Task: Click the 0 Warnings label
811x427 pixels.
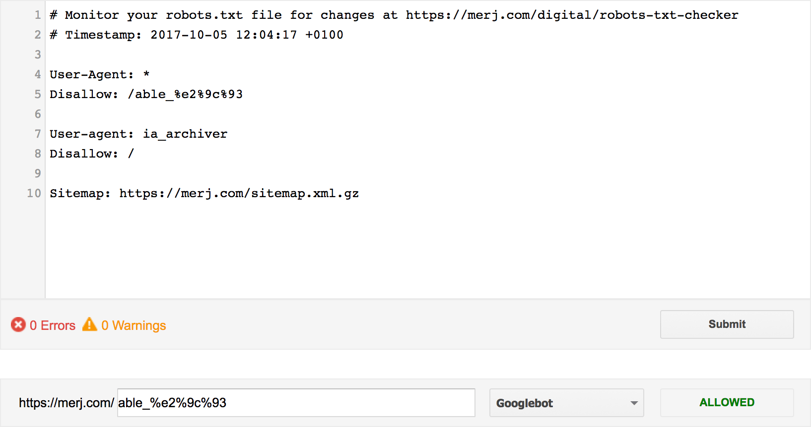Action: point(134,325)
